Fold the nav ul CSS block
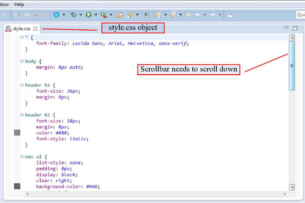 coord(22,157)
